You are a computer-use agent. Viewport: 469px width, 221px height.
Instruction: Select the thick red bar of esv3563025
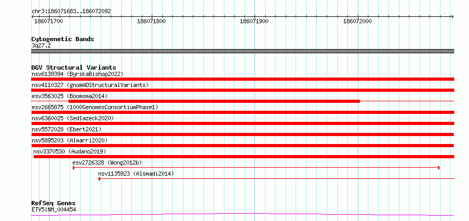coord(214,101)
